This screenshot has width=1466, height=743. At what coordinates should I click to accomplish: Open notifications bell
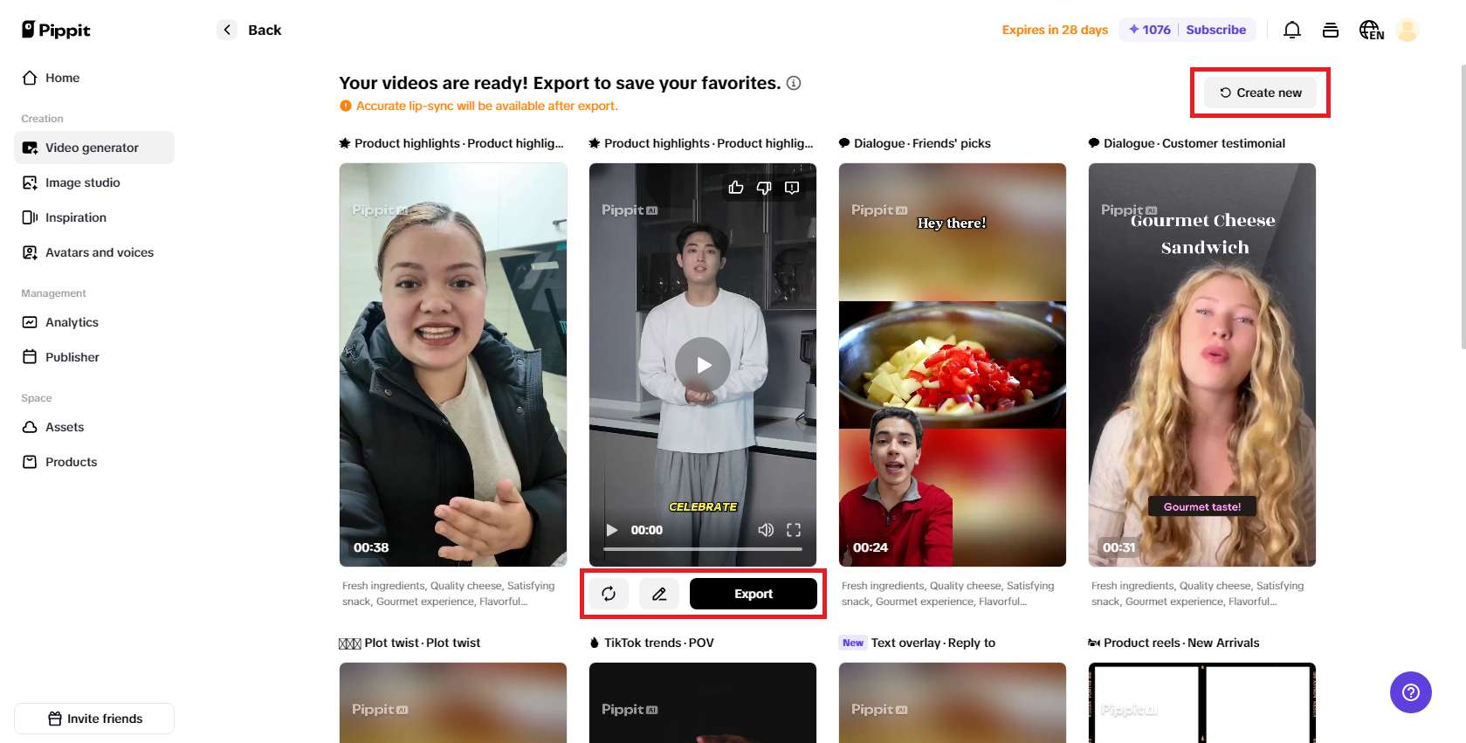tap(1292, 30)
